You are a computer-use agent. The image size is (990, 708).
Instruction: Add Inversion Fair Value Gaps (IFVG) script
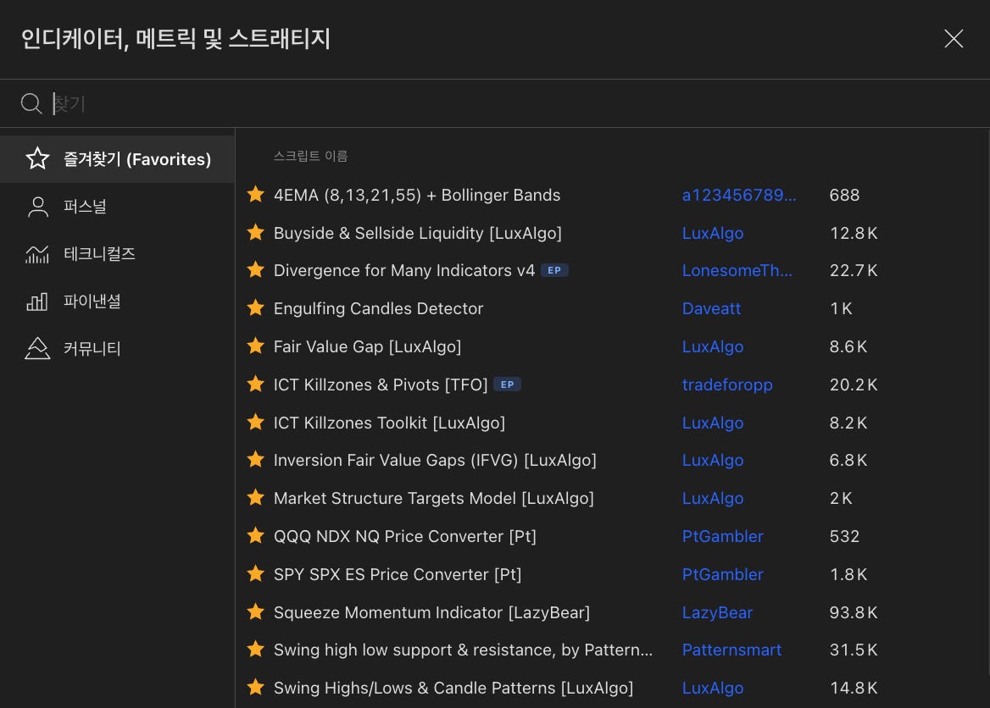[435, 460]
